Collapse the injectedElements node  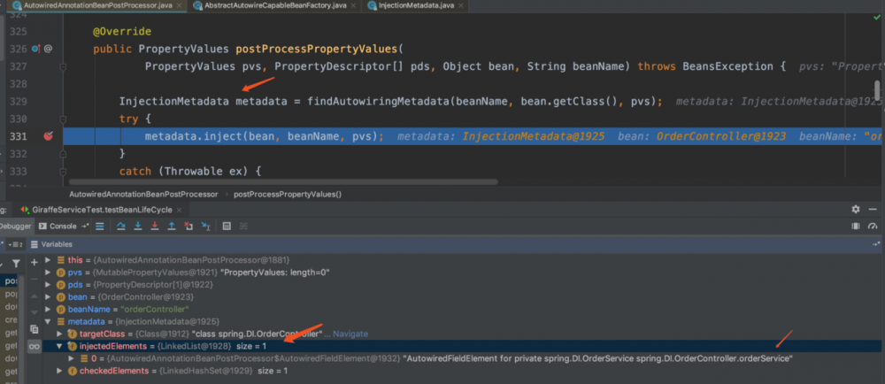60,346
